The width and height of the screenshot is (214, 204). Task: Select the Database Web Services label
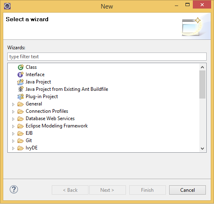coord(50,118)
